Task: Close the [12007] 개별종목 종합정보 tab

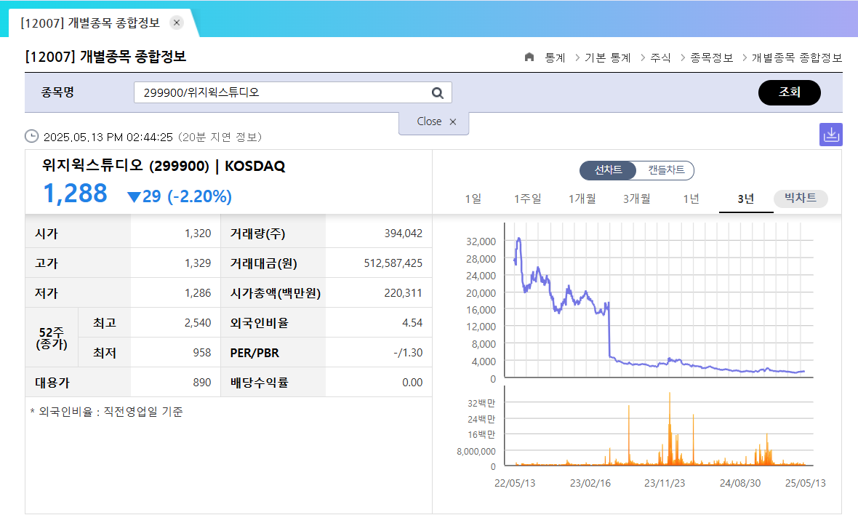Action: (x=176, y=23)
